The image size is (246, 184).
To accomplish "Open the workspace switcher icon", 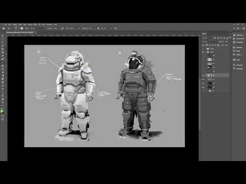I will coord(238,28).
